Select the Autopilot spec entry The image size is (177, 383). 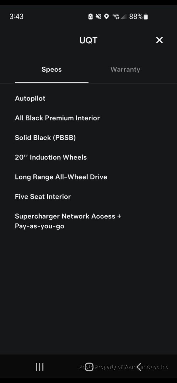click(30, 98)
